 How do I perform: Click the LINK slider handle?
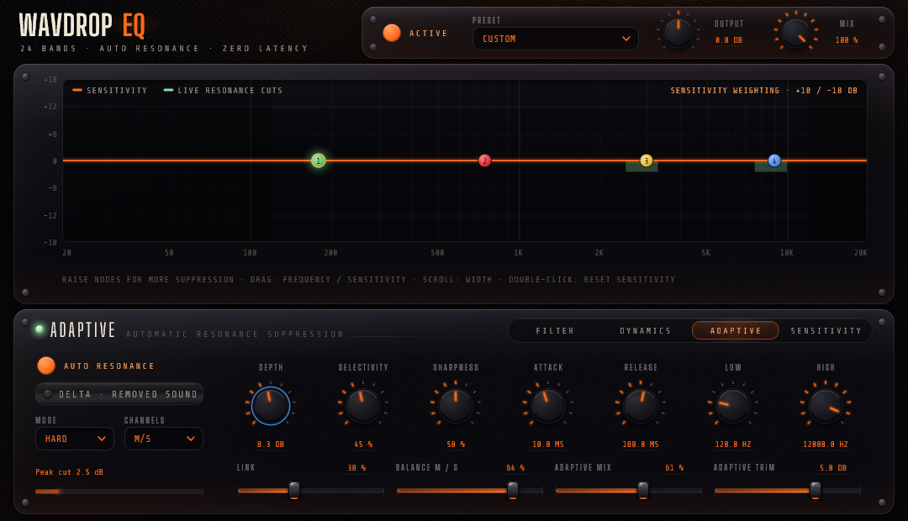coord(294,490)
